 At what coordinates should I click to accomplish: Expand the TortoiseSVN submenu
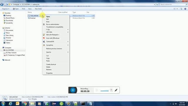coord(56,42)
